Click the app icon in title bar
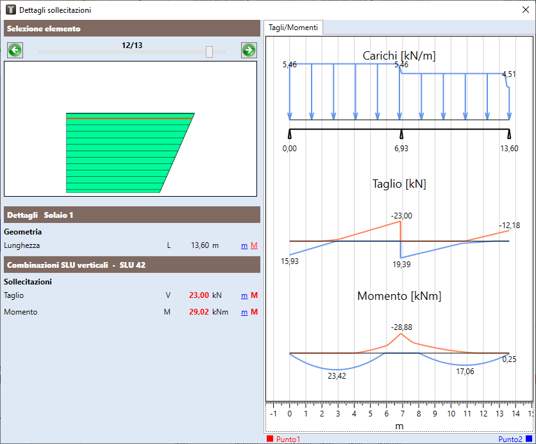536x444 pixels. click(x=11, y=10)
